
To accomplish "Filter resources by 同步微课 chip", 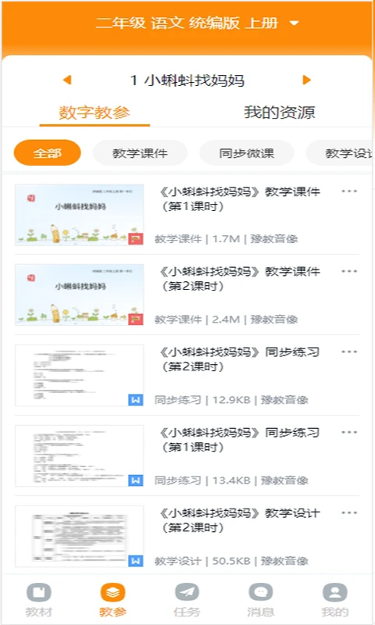I will coord(247,152).
